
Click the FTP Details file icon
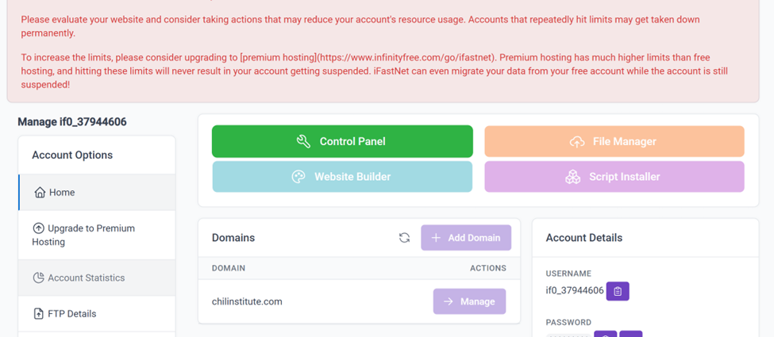coord(38,314)
